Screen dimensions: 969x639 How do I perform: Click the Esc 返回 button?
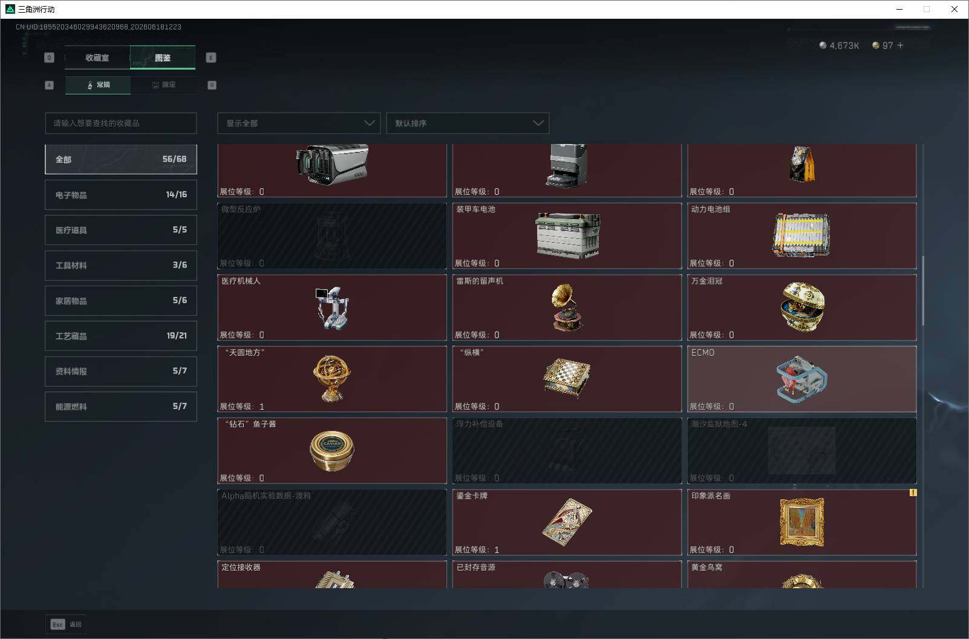pyautogui.click(x=66, y=624)
